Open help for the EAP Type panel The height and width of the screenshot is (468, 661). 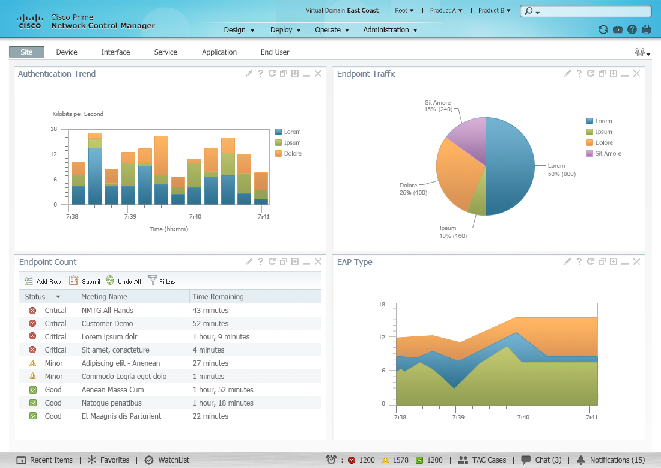579,262
